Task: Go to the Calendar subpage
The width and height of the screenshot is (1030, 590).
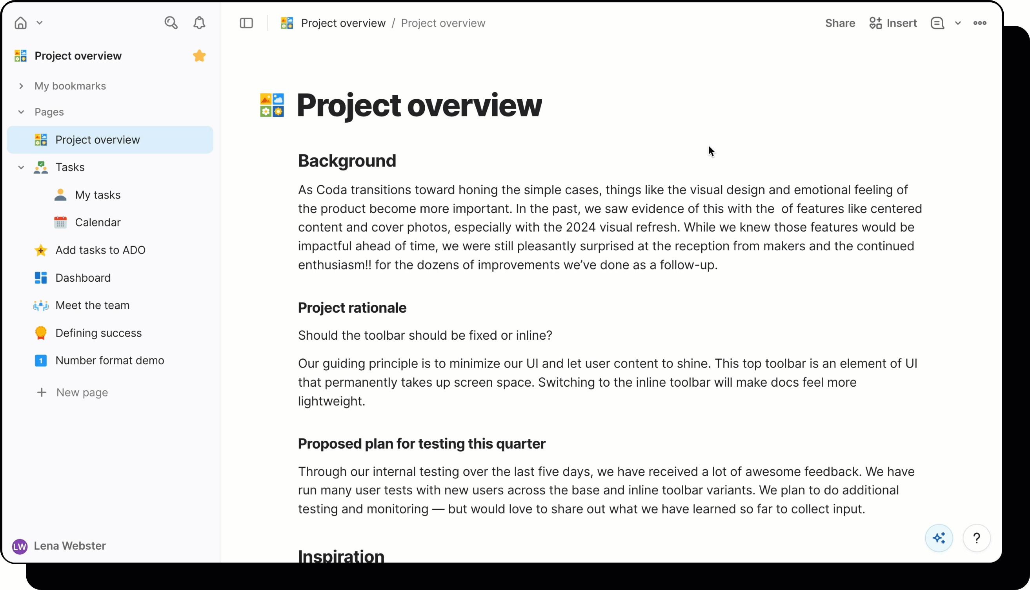Action: (x=97, y=222)
